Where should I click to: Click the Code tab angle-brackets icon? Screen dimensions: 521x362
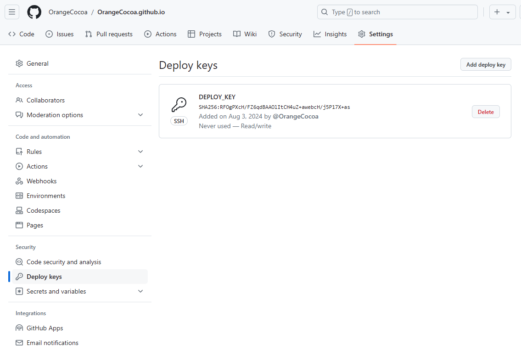(12, 34)
